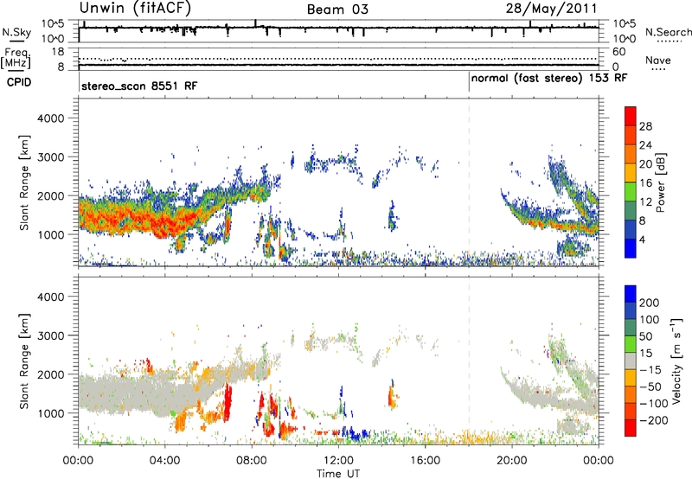Click the "4" label on Power colorbar
The height and width of the screenshot is (479, 692).
point(643,239)
